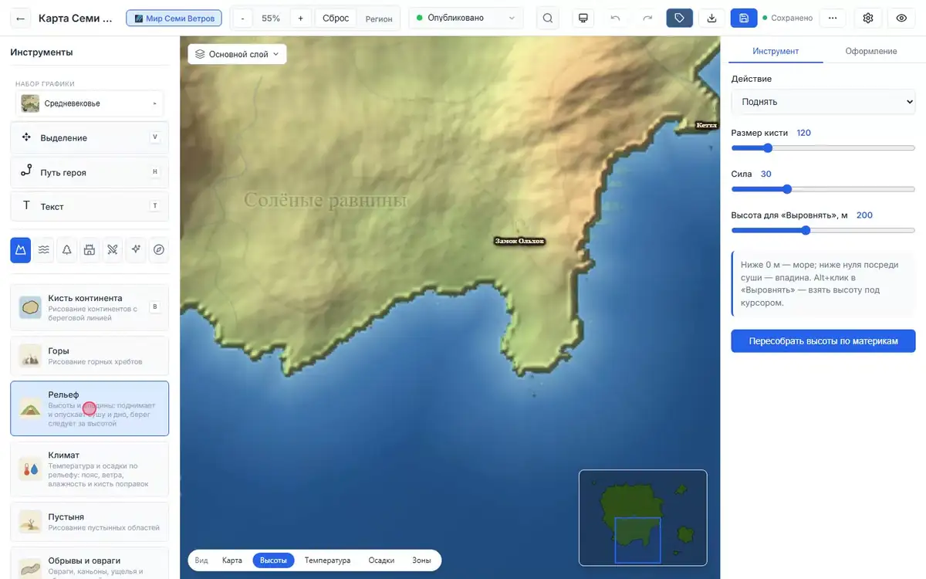This screenshot has width=926, height=579.
Task: Select the compass category icon
Action: coord(159,249)
